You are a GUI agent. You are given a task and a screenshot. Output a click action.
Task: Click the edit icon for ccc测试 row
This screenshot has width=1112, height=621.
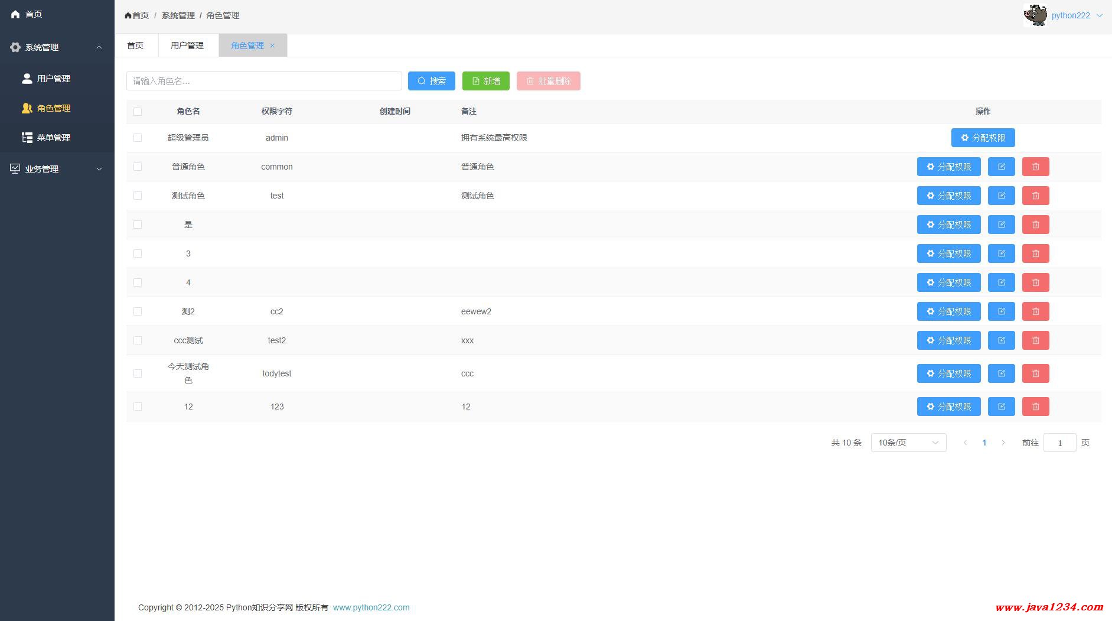click(1001, 340)
